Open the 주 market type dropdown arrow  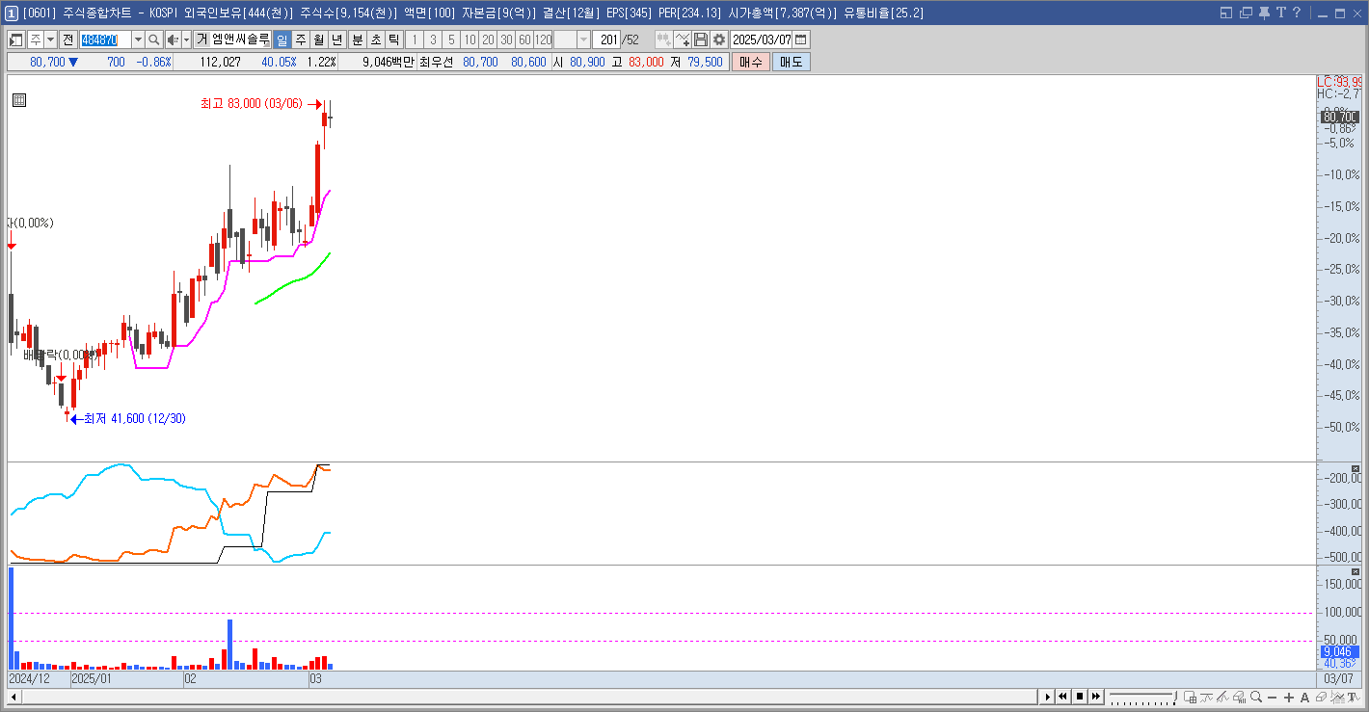point(50,40)
